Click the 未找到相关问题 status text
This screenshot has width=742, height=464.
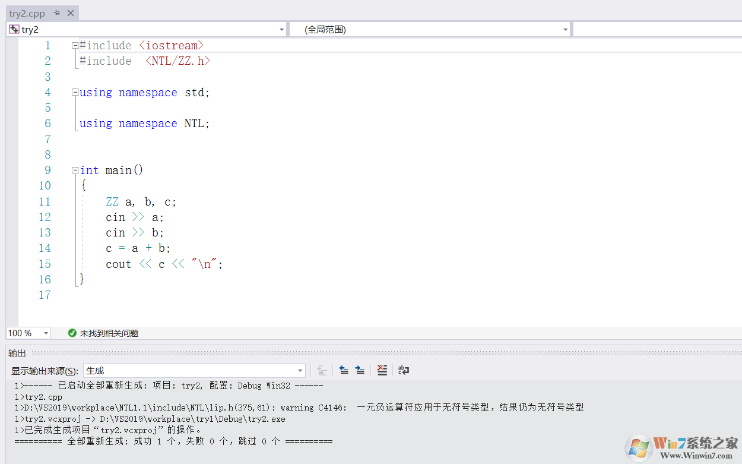tap(109, 333)
